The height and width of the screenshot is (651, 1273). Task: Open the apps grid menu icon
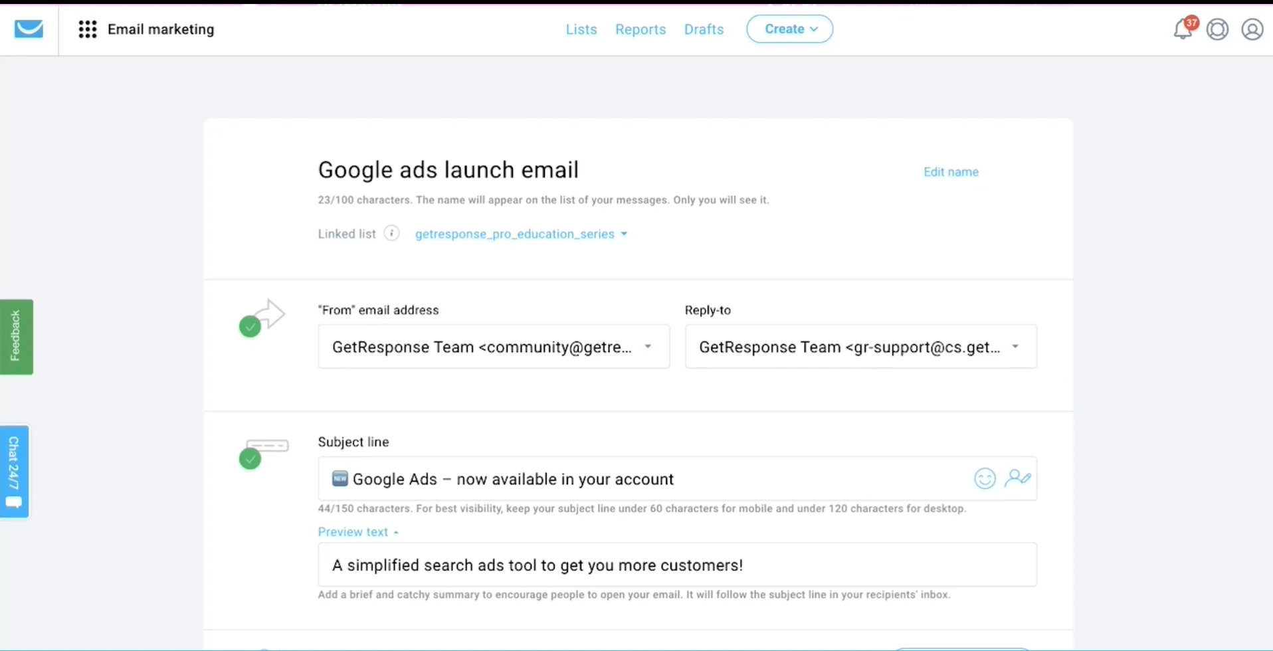[x=88, y=29]
